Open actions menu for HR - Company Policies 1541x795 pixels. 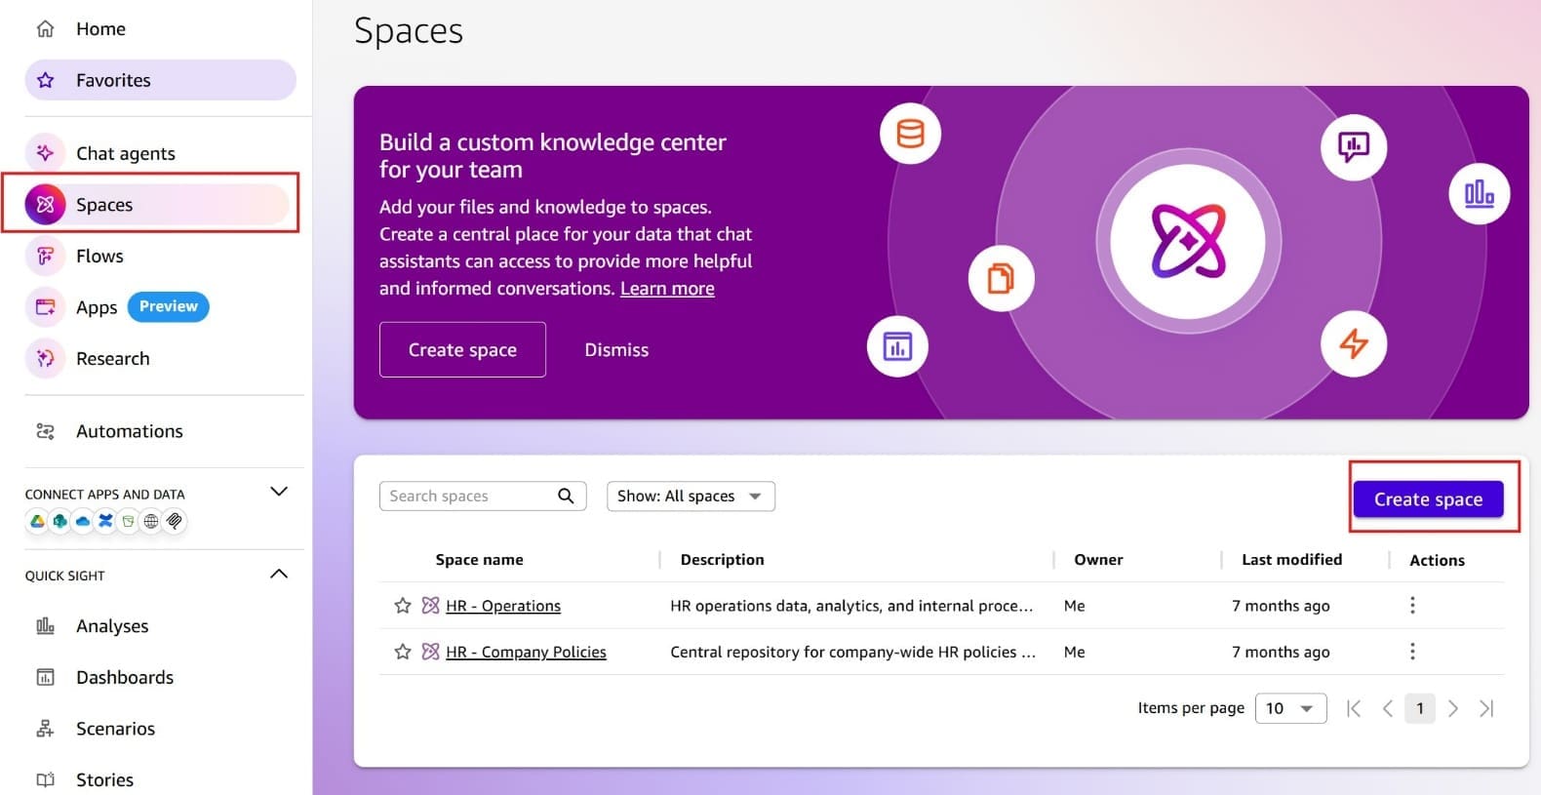(x=1412, y=651)
